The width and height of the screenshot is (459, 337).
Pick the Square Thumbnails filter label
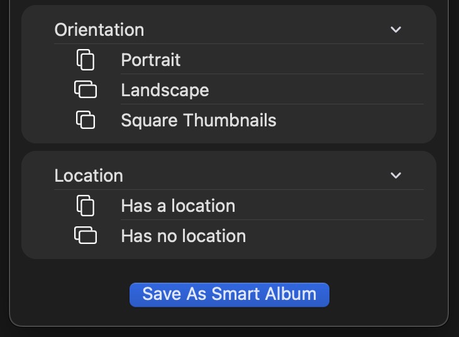(199, 120)
